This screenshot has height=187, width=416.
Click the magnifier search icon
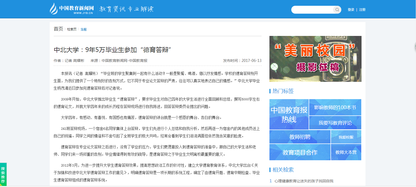point(337,10)
